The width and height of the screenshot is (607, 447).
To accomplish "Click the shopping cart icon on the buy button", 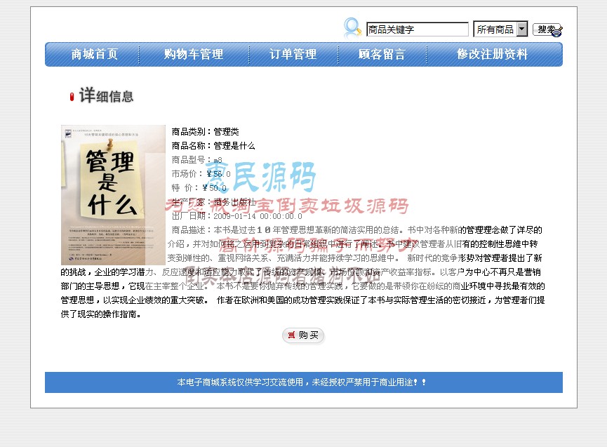I will click(291, 335).
